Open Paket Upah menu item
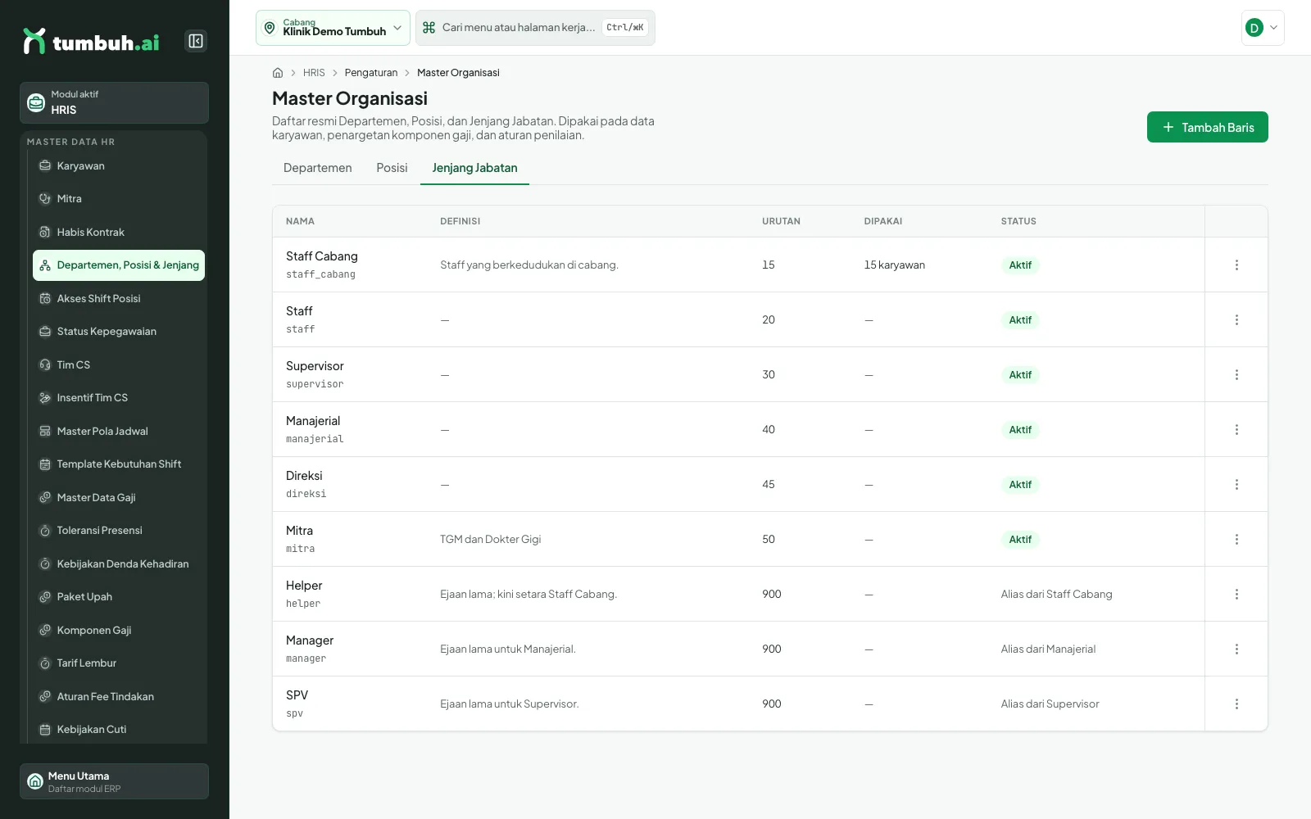 (119, 597)
